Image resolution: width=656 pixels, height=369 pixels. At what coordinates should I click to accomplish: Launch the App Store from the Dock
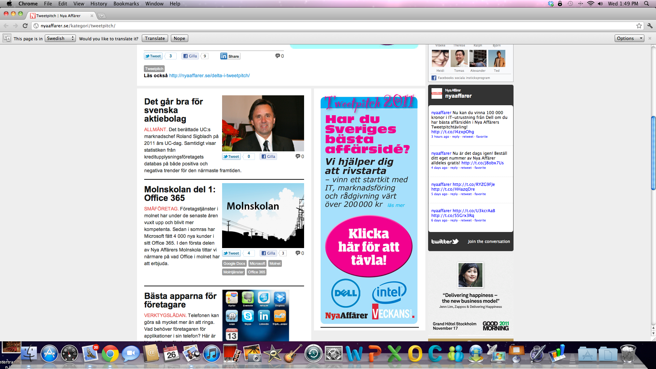point(50,354)
